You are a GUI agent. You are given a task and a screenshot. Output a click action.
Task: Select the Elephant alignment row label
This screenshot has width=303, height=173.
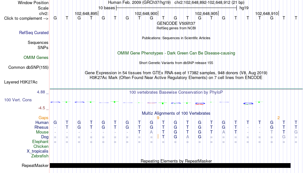point(40,142)
